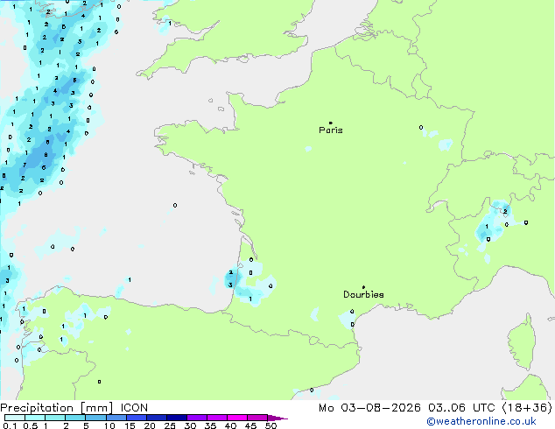Click the 7 mm value in Atlantic rain band
The width and height of the screenshot is (555, 429).
(x=25, y=165)
